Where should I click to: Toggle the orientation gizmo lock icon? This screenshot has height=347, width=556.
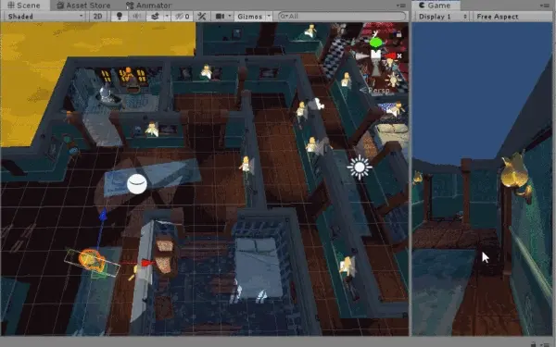click(398, 34)
